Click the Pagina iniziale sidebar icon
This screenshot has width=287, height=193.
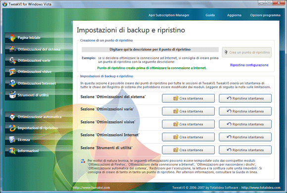tap(12, 38)
